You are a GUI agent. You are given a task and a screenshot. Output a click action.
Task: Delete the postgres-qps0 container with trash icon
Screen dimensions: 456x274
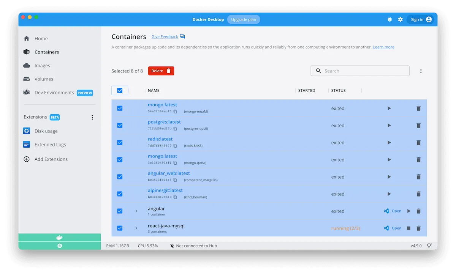418,126
